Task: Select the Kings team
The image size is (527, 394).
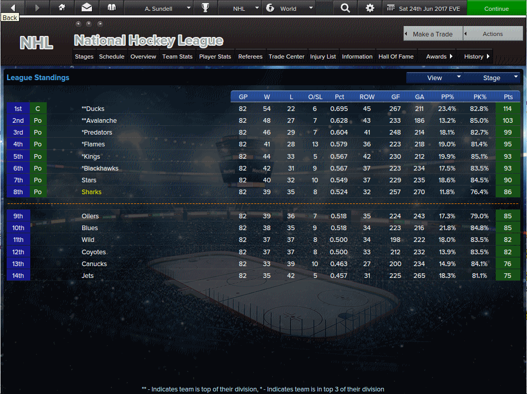Action: [x=91, y=156]
